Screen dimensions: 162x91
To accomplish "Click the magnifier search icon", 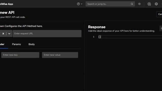I will 132,4.
